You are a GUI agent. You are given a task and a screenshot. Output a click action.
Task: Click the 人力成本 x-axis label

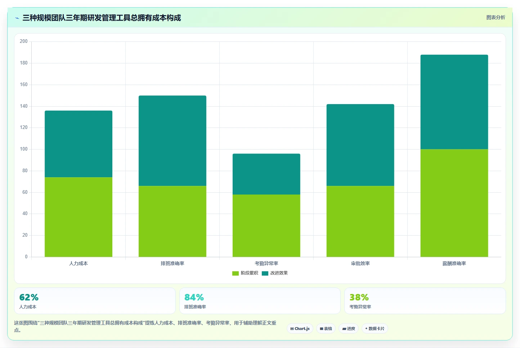79,264
